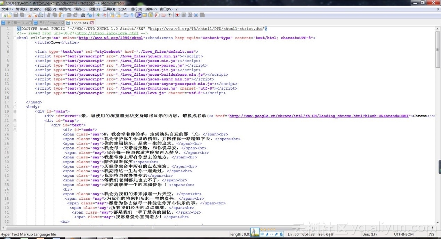The height and width of the screenshot is (239, 441).
Task: Paste from clipboard via toolbar icon
Action: click(x=61, y=15)
